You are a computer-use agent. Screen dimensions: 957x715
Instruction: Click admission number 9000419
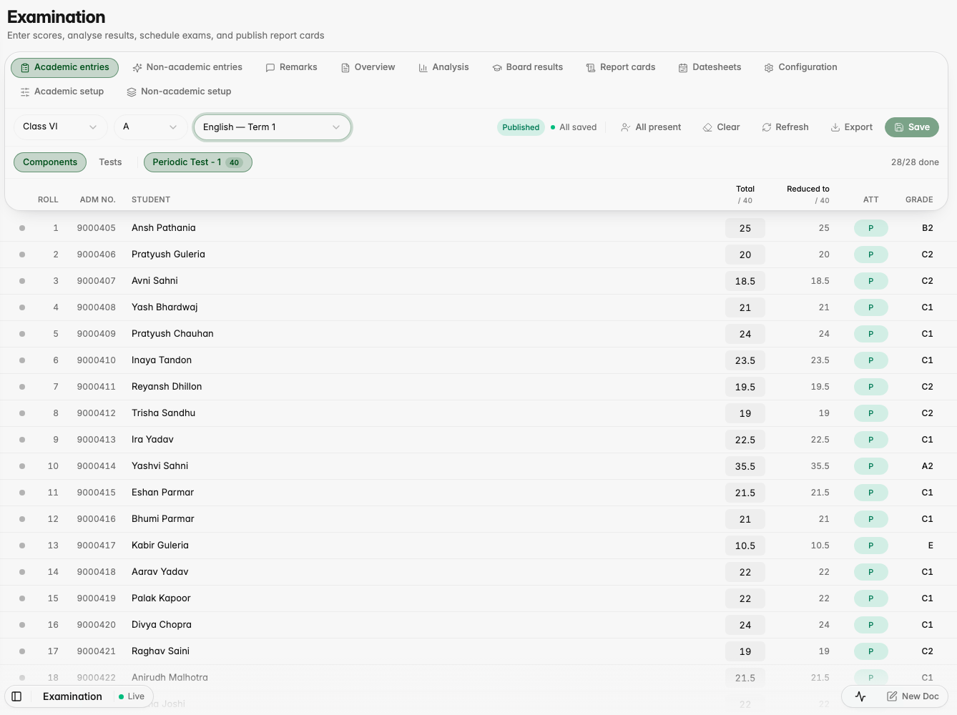tap(97, 598)
